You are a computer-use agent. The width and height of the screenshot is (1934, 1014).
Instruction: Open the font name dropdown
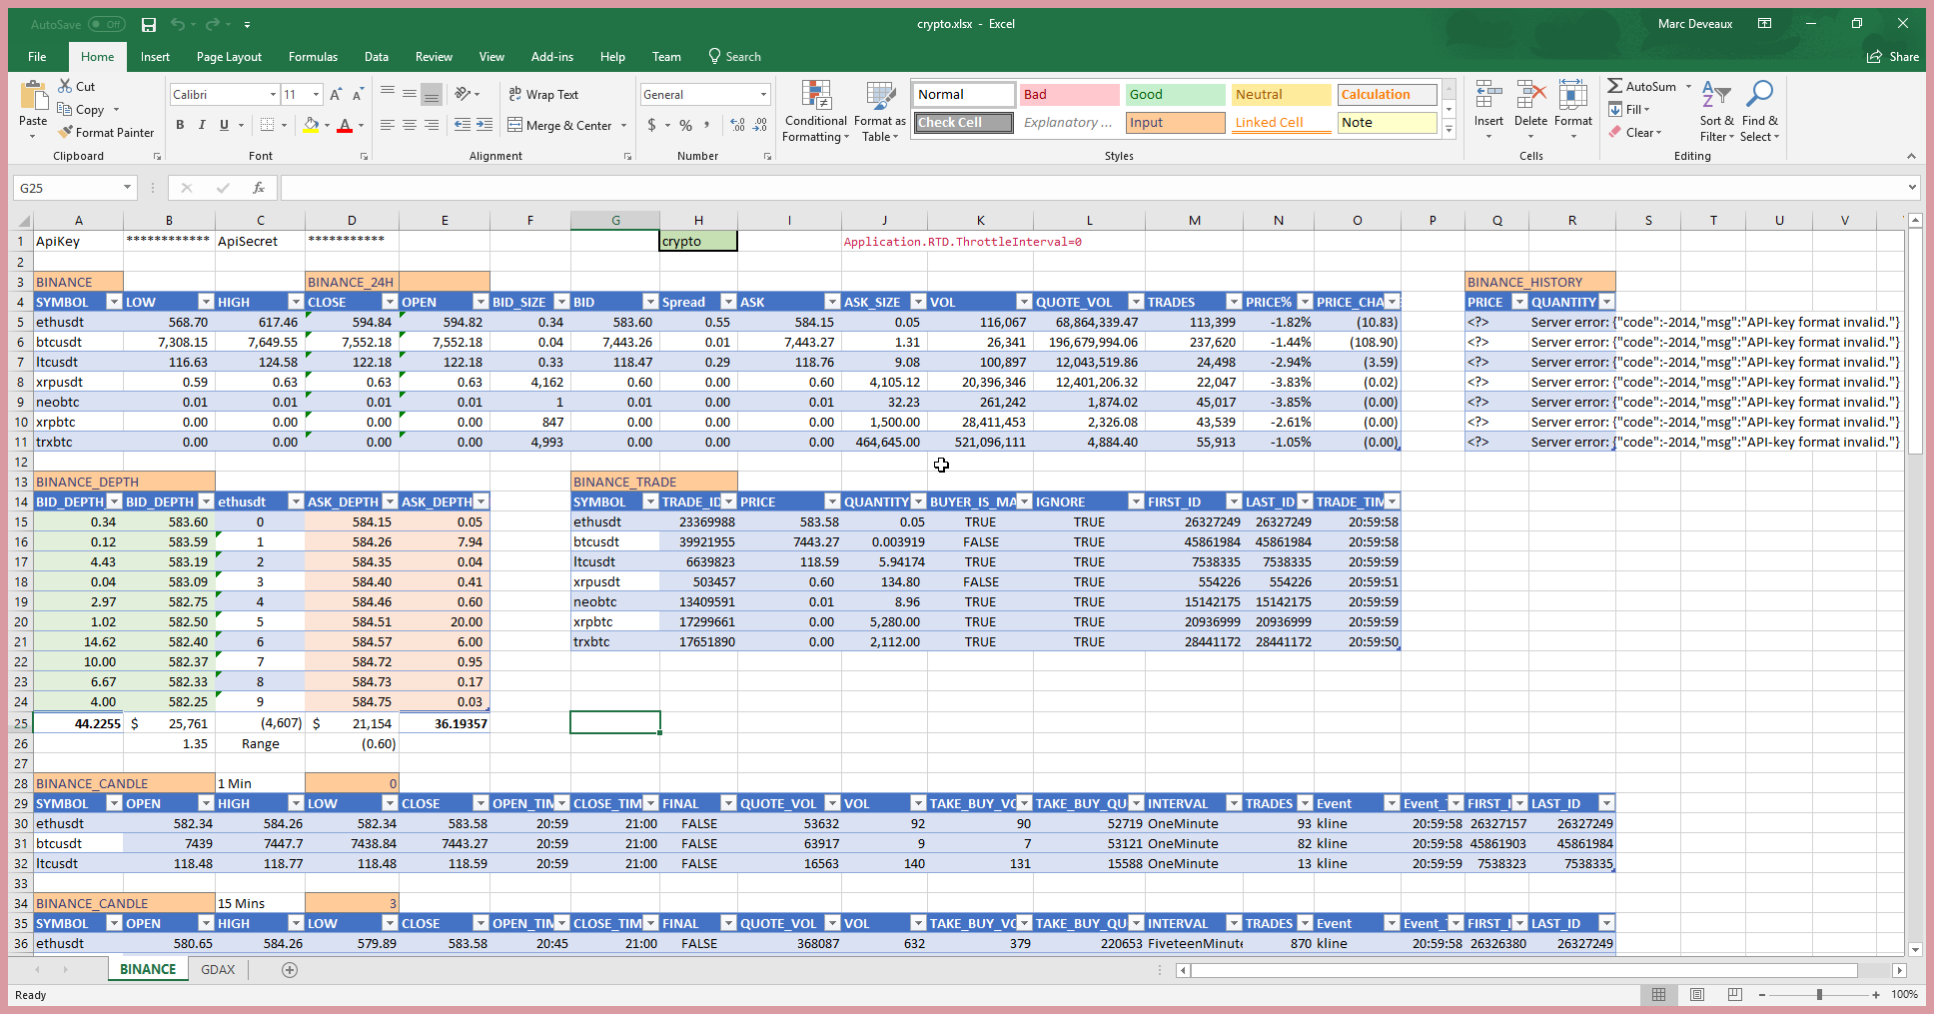tap(273, 94)
